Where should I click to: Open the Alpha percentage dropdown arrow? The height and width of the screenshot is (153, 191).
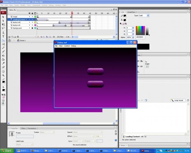[x=133, y=37]
